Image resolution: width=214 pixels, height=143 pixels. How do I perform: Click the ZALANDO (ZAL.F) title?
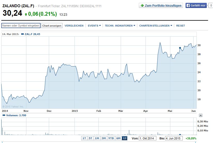pos(18,6)
